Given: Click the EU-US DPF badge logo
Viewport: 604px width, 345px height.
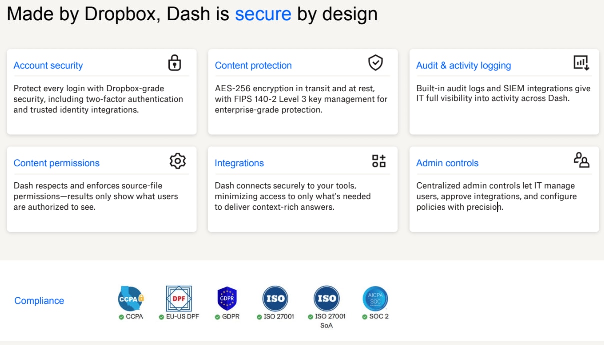Looking at the screenshot, I should [179, 299].
